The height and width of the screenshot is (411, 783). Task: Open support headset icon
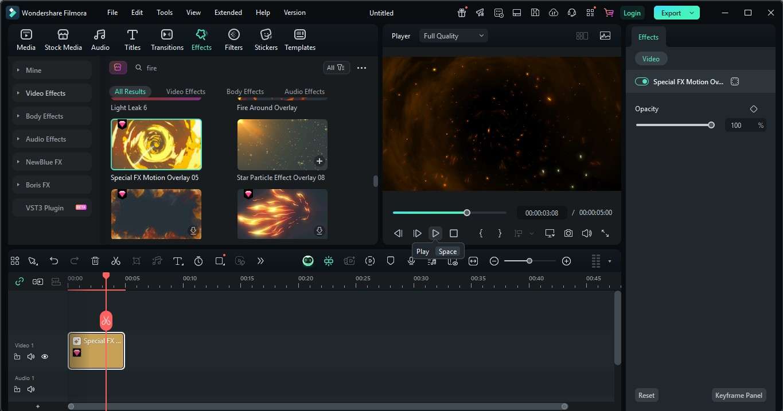point(572,13)
